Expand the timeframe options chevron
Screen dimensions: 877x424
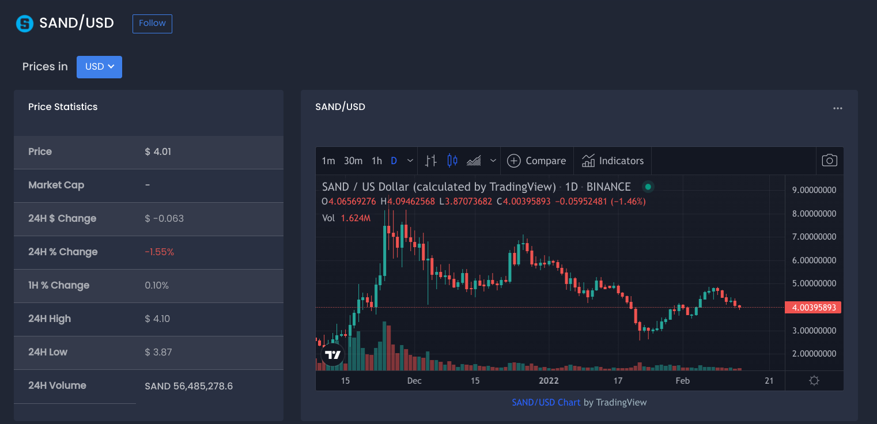click(410, 161)
